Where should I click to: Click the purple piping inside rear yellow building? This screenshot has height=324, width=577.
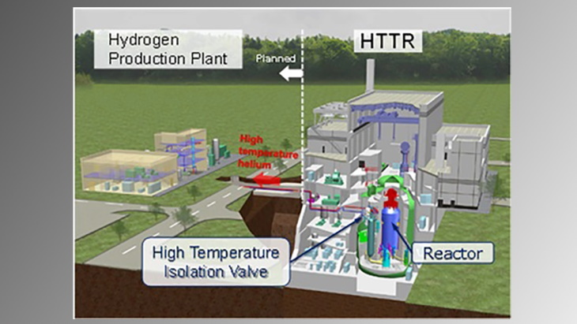(190, 147)
